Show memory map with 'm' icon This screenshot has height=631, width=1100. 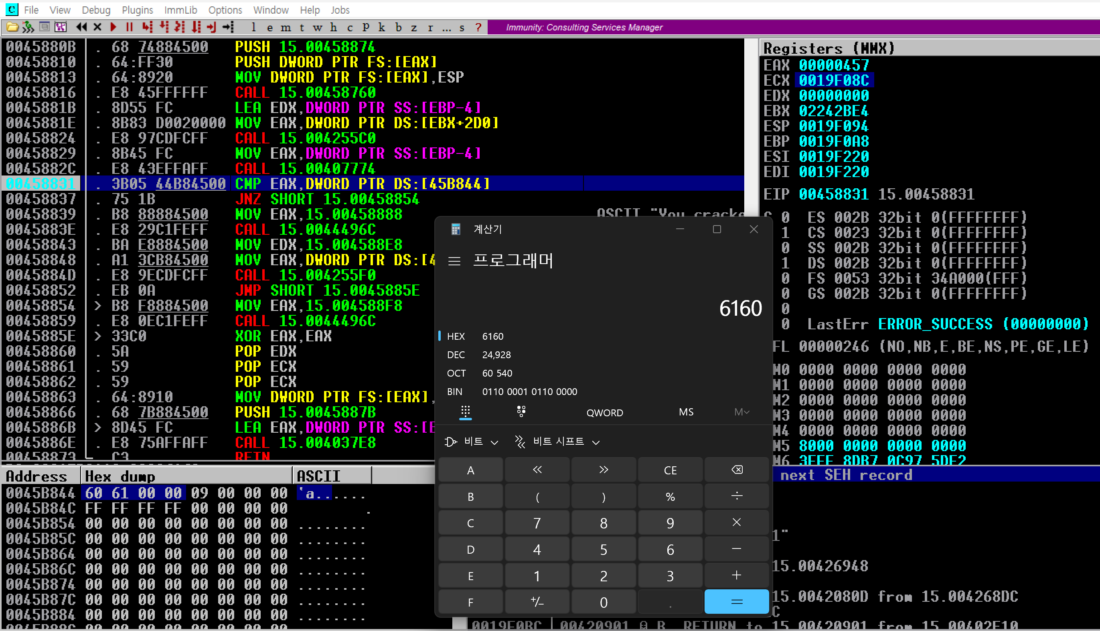(x=286, y=27)
